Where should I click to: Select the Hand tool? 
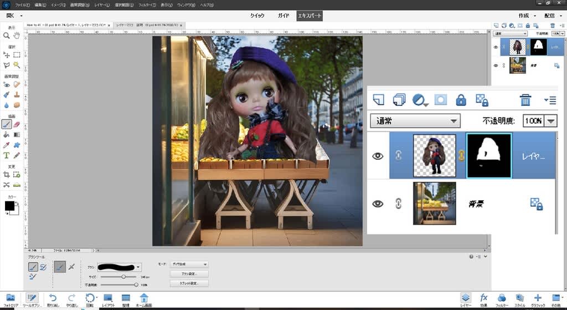pyautogui.click(x=17, y=35)
